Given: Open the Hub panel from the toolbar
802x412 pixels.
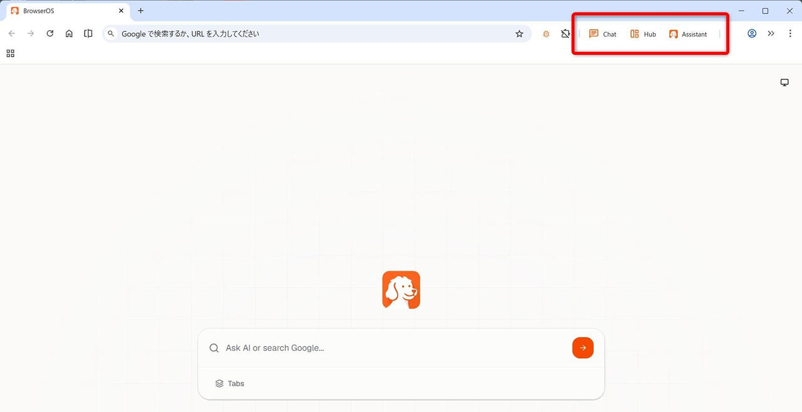Looking at the screenshot, I should click(x=643, y=34).
